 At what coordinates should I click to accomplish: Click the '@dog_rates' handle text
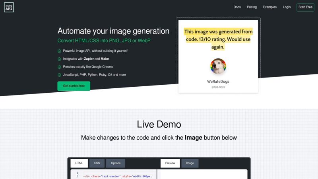click(x=218, y=87)
